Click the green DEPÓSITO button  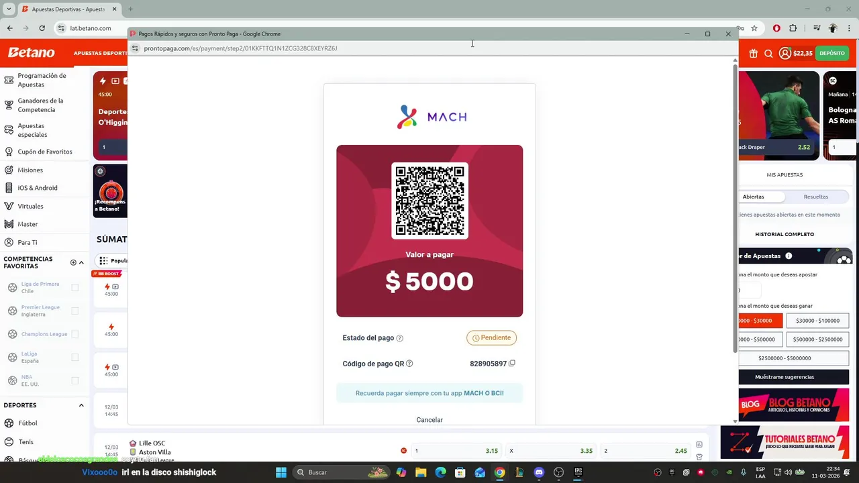click(832, 53)
